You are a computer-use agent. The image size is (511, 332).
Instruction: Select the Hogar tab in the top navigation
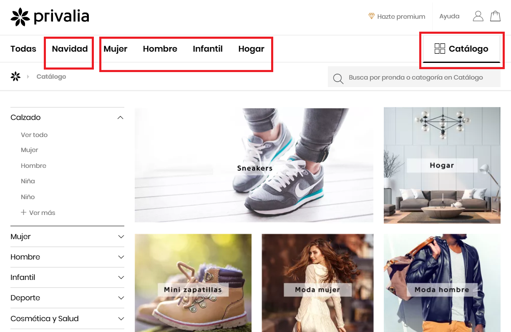tap(252, 49)
